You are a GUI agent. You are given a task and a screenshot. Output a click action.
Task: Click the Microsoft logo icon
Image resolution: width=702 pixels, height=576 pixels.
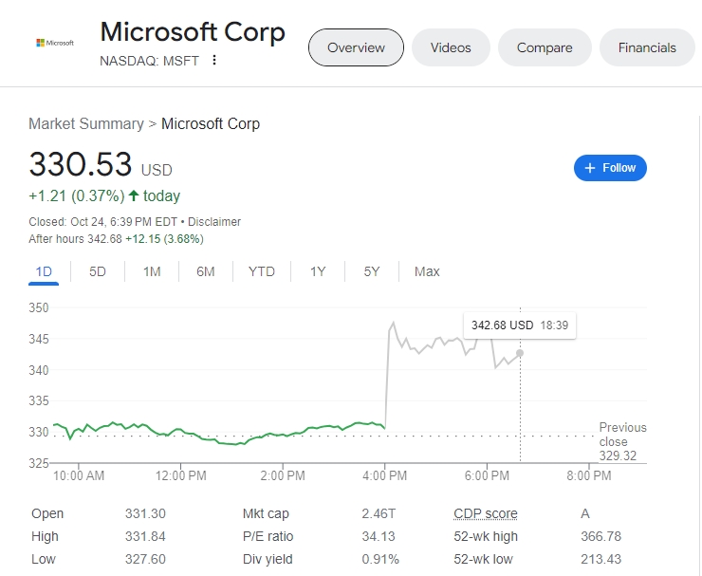click(x=54, y=43)
